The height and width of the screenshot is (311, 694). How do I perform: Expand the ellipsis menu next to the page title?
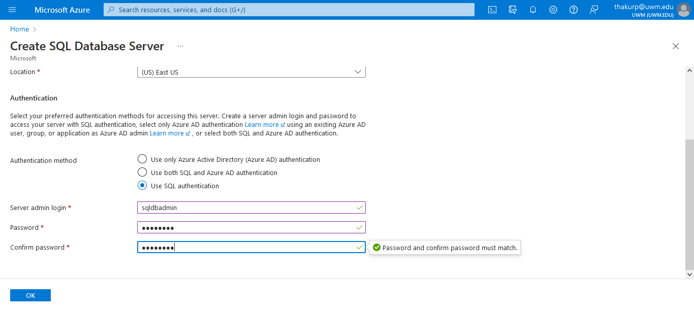tap(180, 46)
